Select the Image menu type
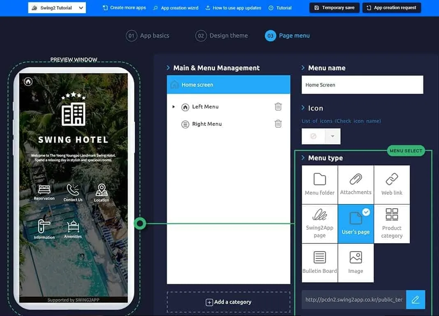The height and width of the screenshot is (316, 439). coord(356,263)
